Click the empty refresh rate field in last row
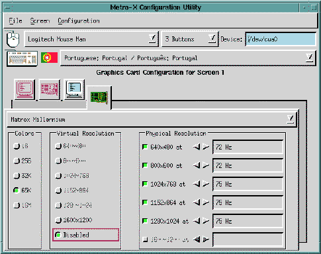Image resolution: width=321 pixels, height=254 pixels. click(248, 239)
